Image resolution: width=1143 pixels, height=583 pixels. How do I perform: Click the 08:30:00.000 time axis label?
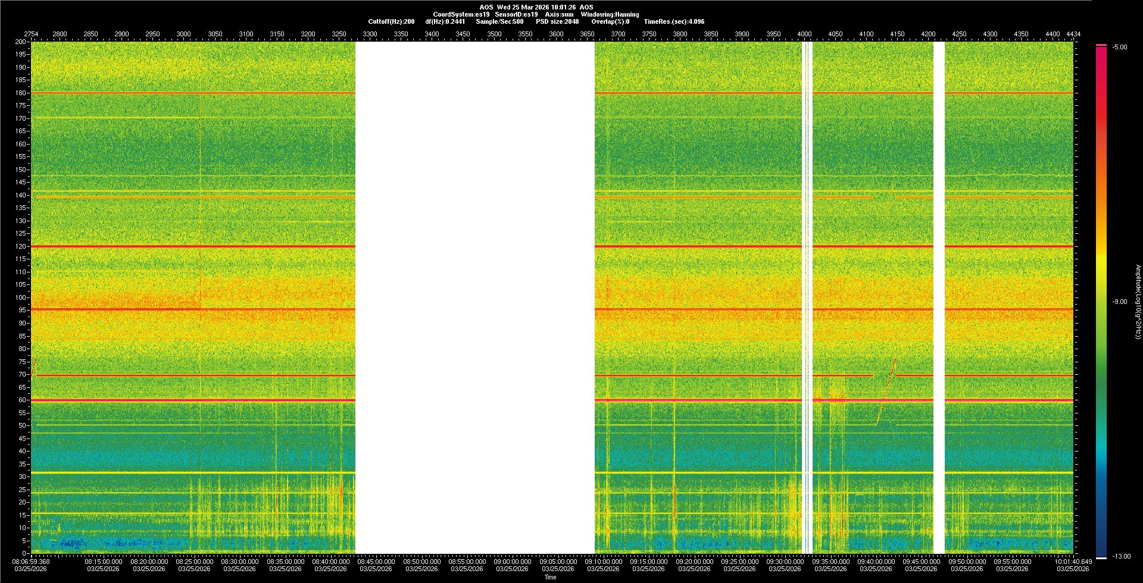[240, 562]
